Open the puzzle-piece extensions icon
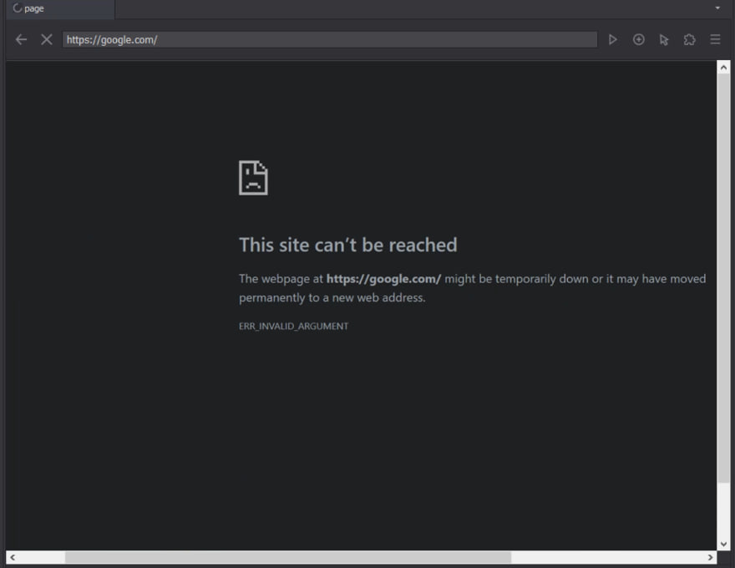Image resolution: width=735 pixels, height=568 pixels. (x=690, y=40)
